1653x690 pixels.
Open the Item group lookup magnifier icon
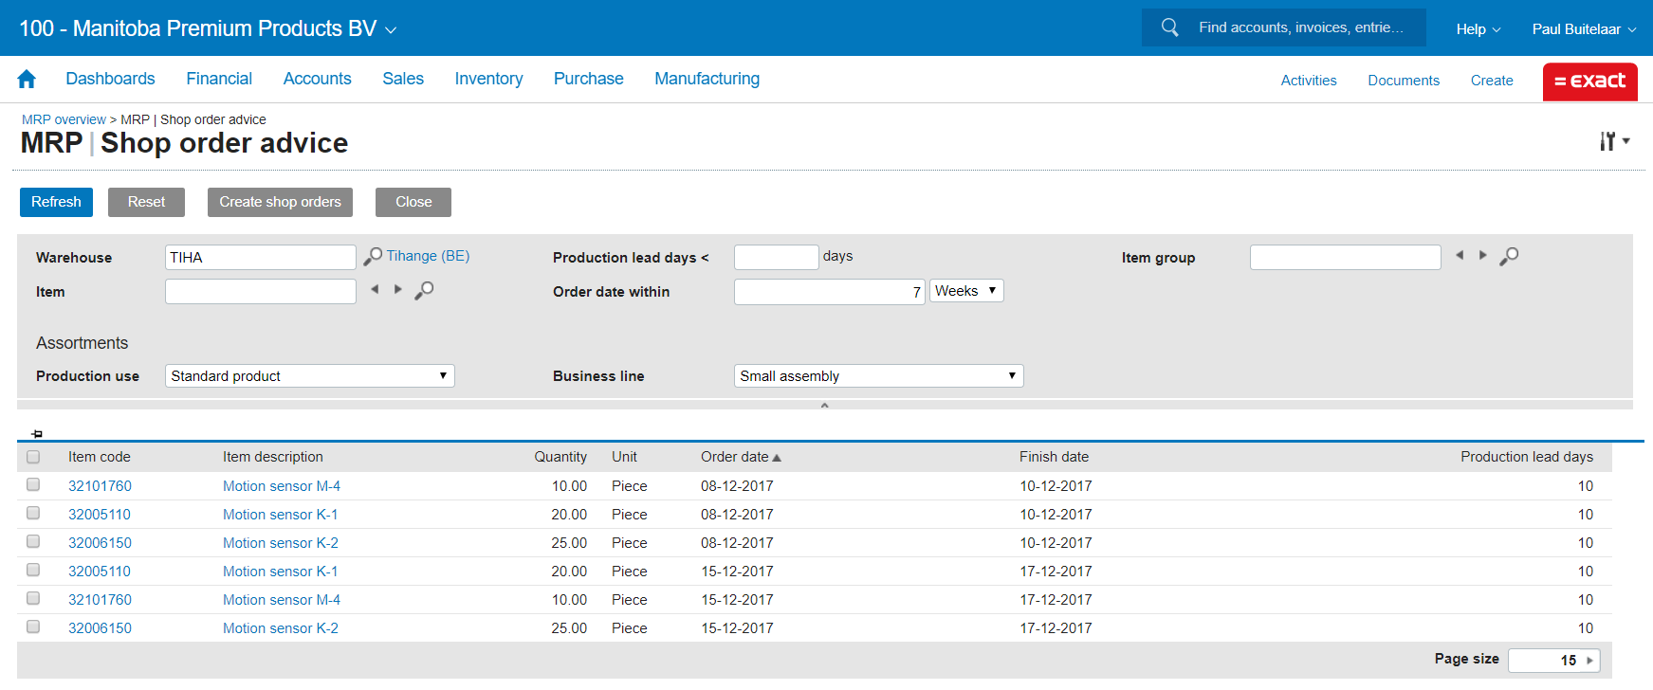(1509, 256)
